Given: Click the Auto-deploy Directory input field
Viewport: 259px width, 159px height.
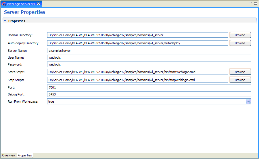Looking at the screenshot, I should tap(137, 43).
